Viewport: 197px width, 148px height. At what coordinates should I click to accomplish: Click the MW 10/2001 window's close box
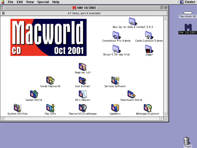(2, 8)
